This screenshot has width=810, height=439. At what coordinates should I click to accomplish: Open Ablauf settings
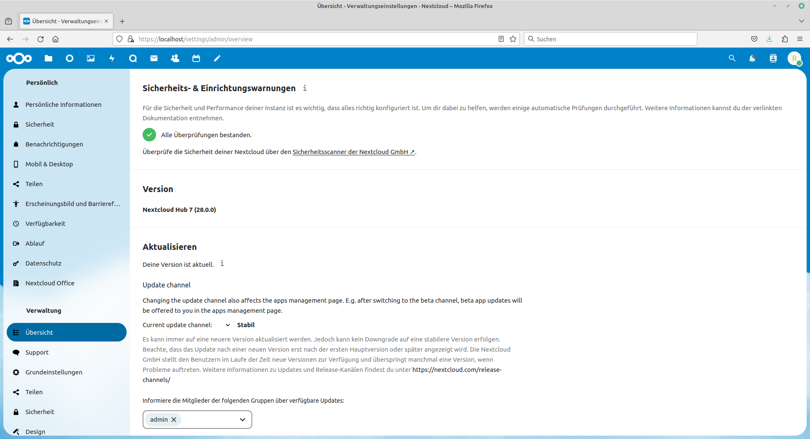click(x=67, y=244)
